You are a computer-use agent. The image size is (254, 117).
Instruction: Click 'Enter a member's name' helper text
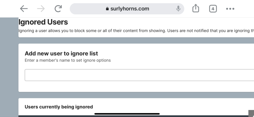point(68,60)
